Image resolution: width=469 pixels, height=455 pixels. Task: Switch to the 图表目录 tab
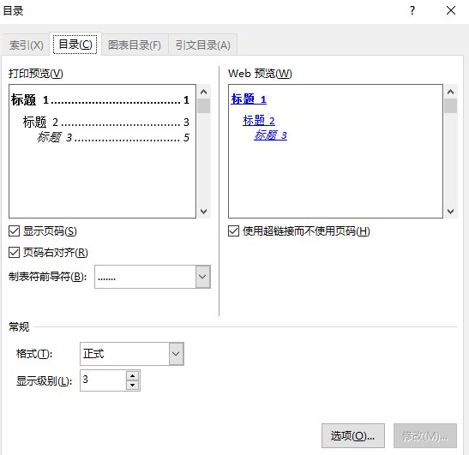[135, 45]
